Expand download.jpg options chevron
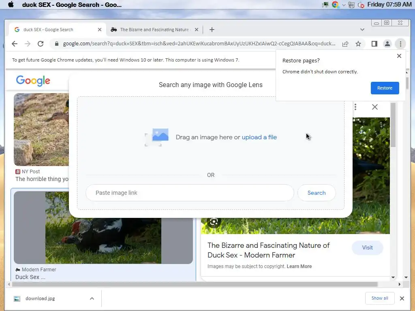 (x=92, y=298)
